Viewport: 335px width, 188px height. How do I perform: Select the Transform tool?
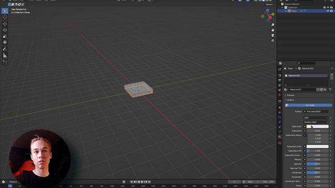pyautogui.click(x=5, y=42)
